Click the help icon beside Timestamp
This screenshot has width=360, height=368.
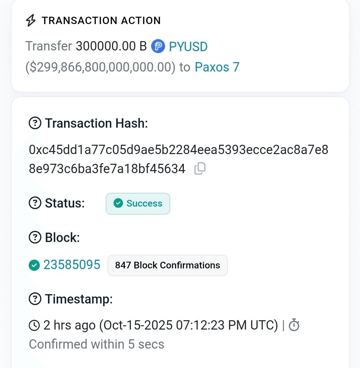35,299
